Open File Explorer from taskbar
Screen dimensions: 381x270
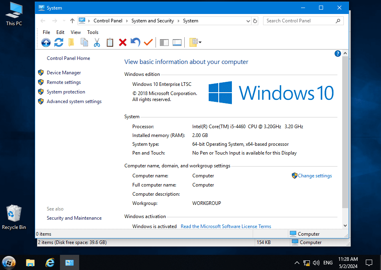coord(30,263)
